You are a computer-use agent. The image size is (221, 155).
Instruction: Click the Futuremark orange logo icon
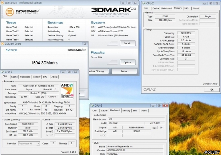pos(10,12)
